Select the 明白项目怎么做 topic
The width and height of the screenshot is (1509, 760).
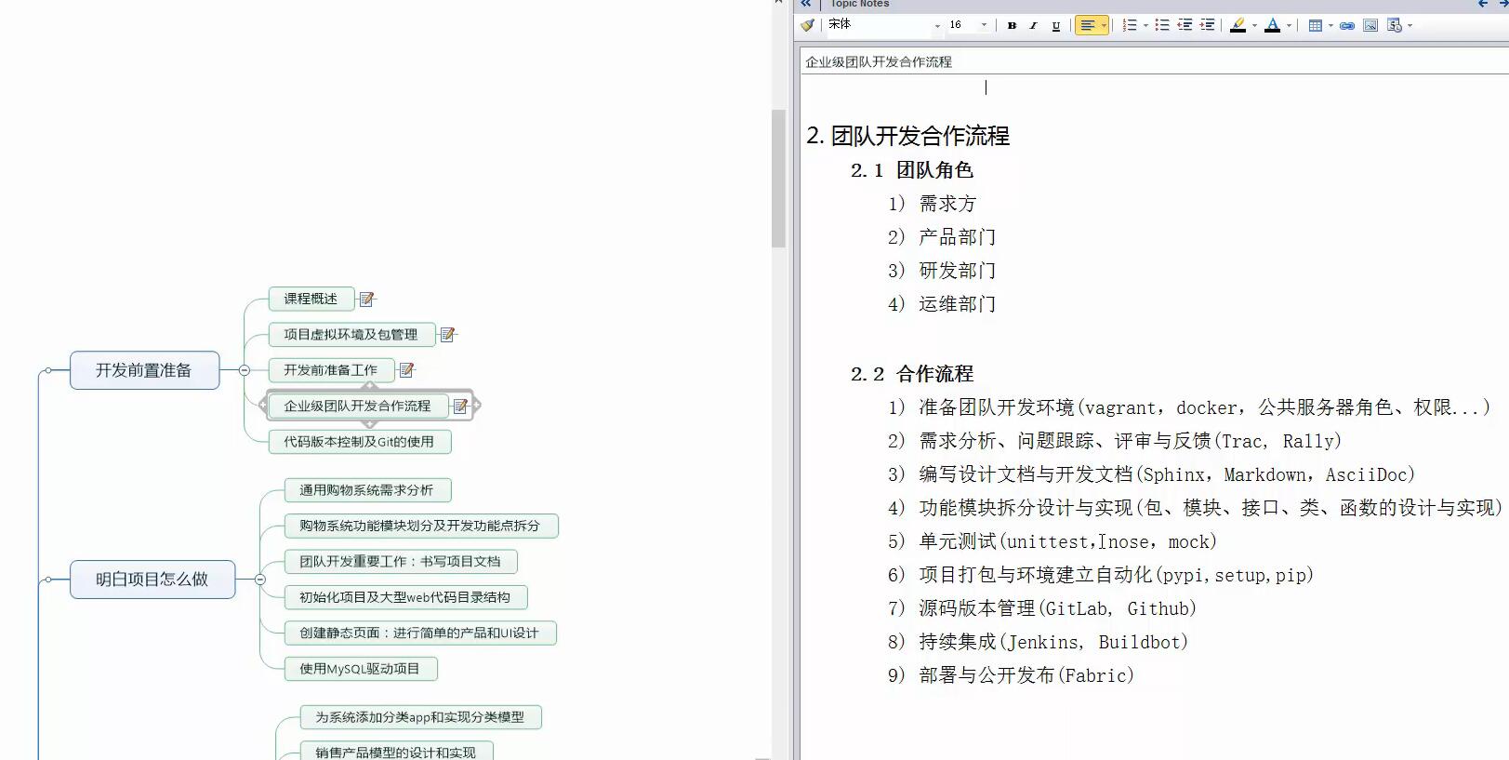click(152, 580)
